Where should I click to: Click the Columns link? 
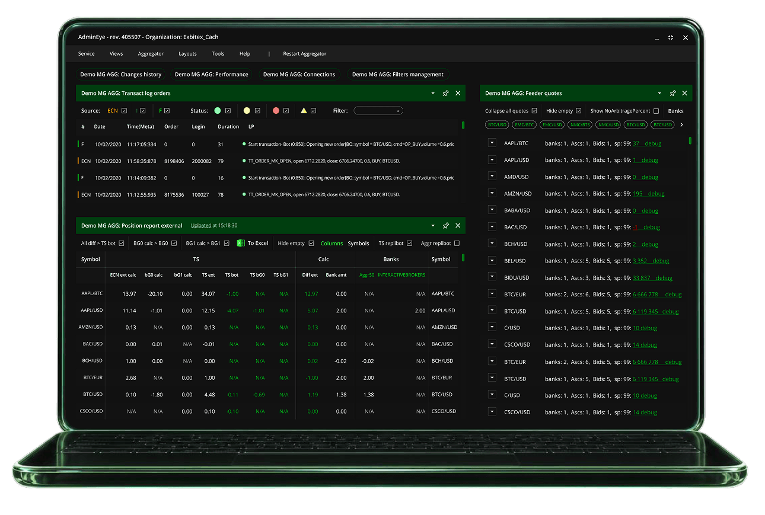pos(332,243)
